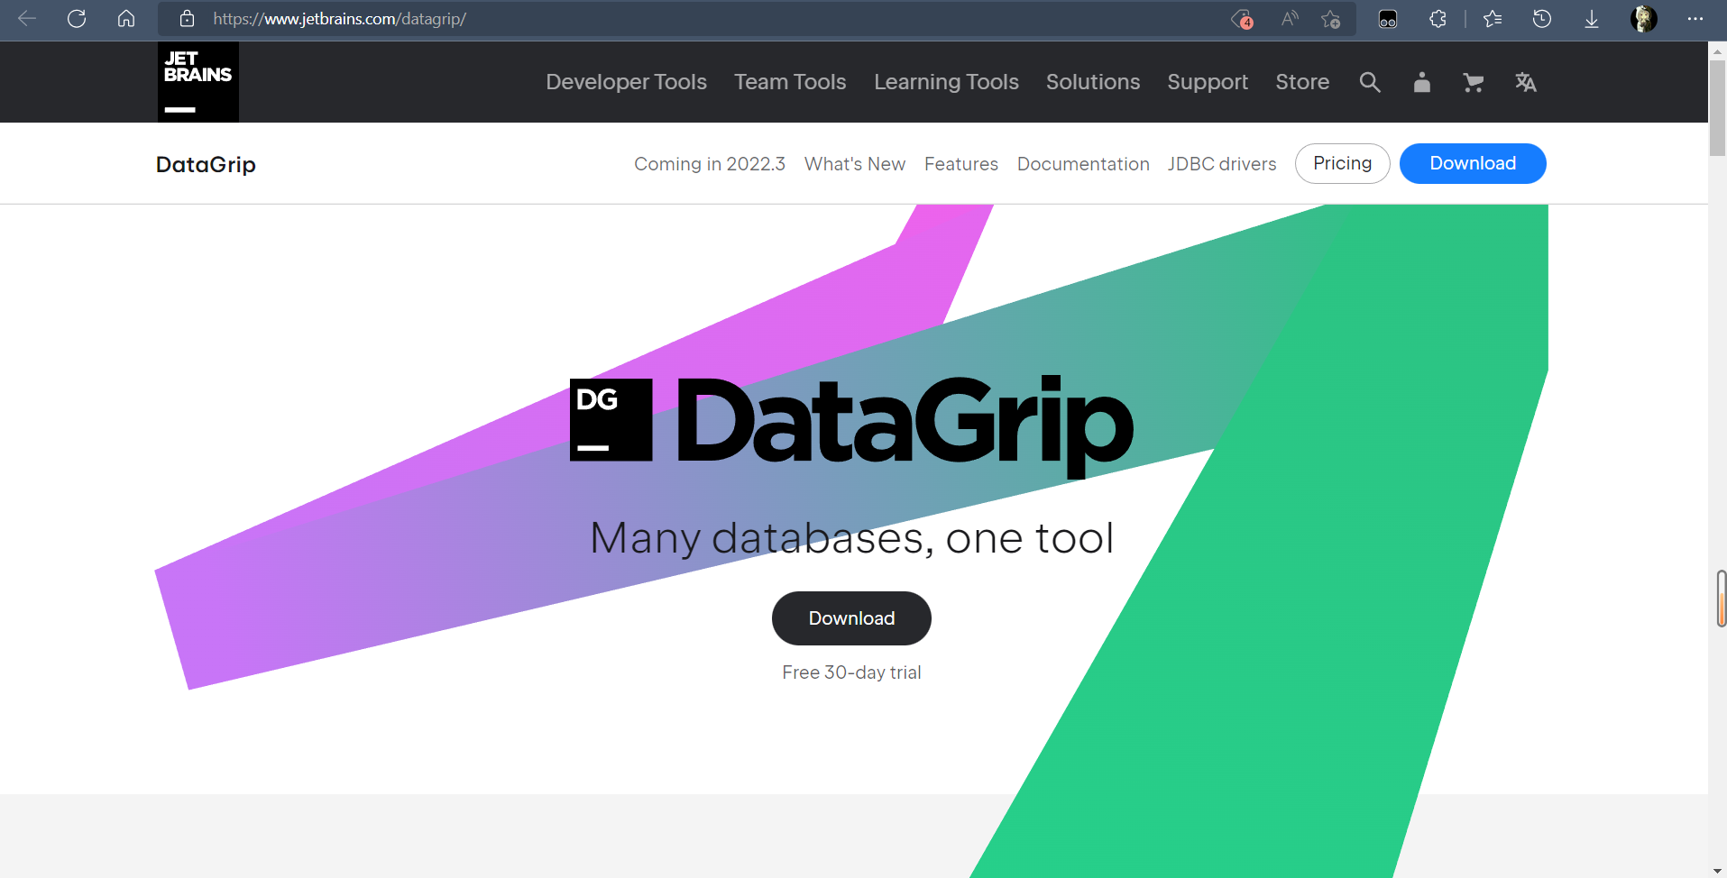Click the DG DataGrip logo icon

(x=611, y=420)
